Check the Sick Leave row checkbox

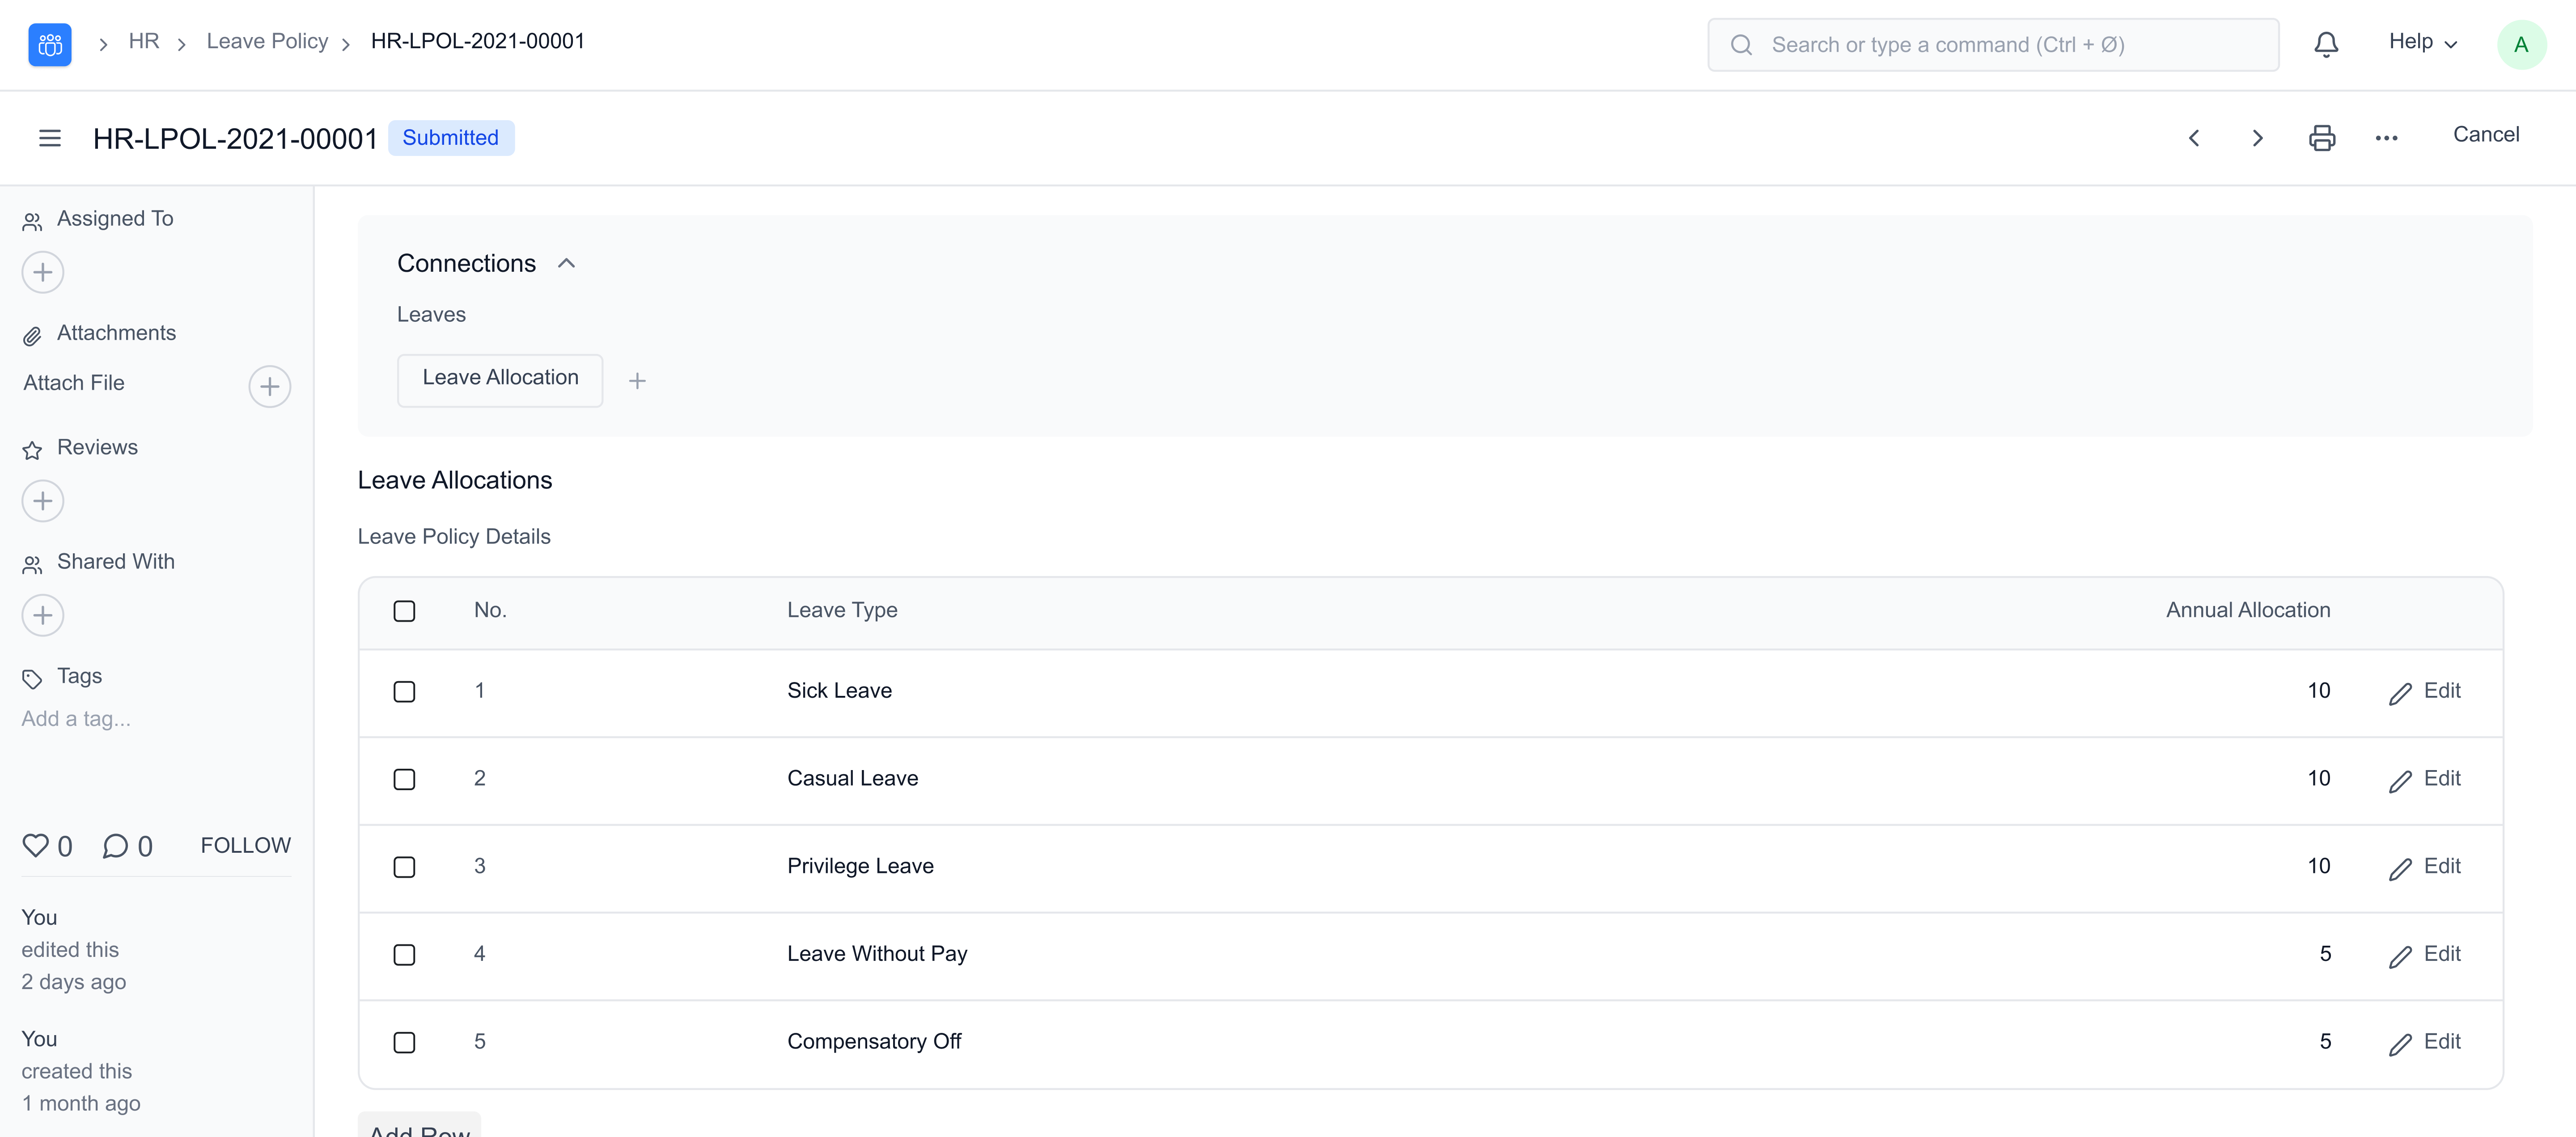click(x=404, y=691)
